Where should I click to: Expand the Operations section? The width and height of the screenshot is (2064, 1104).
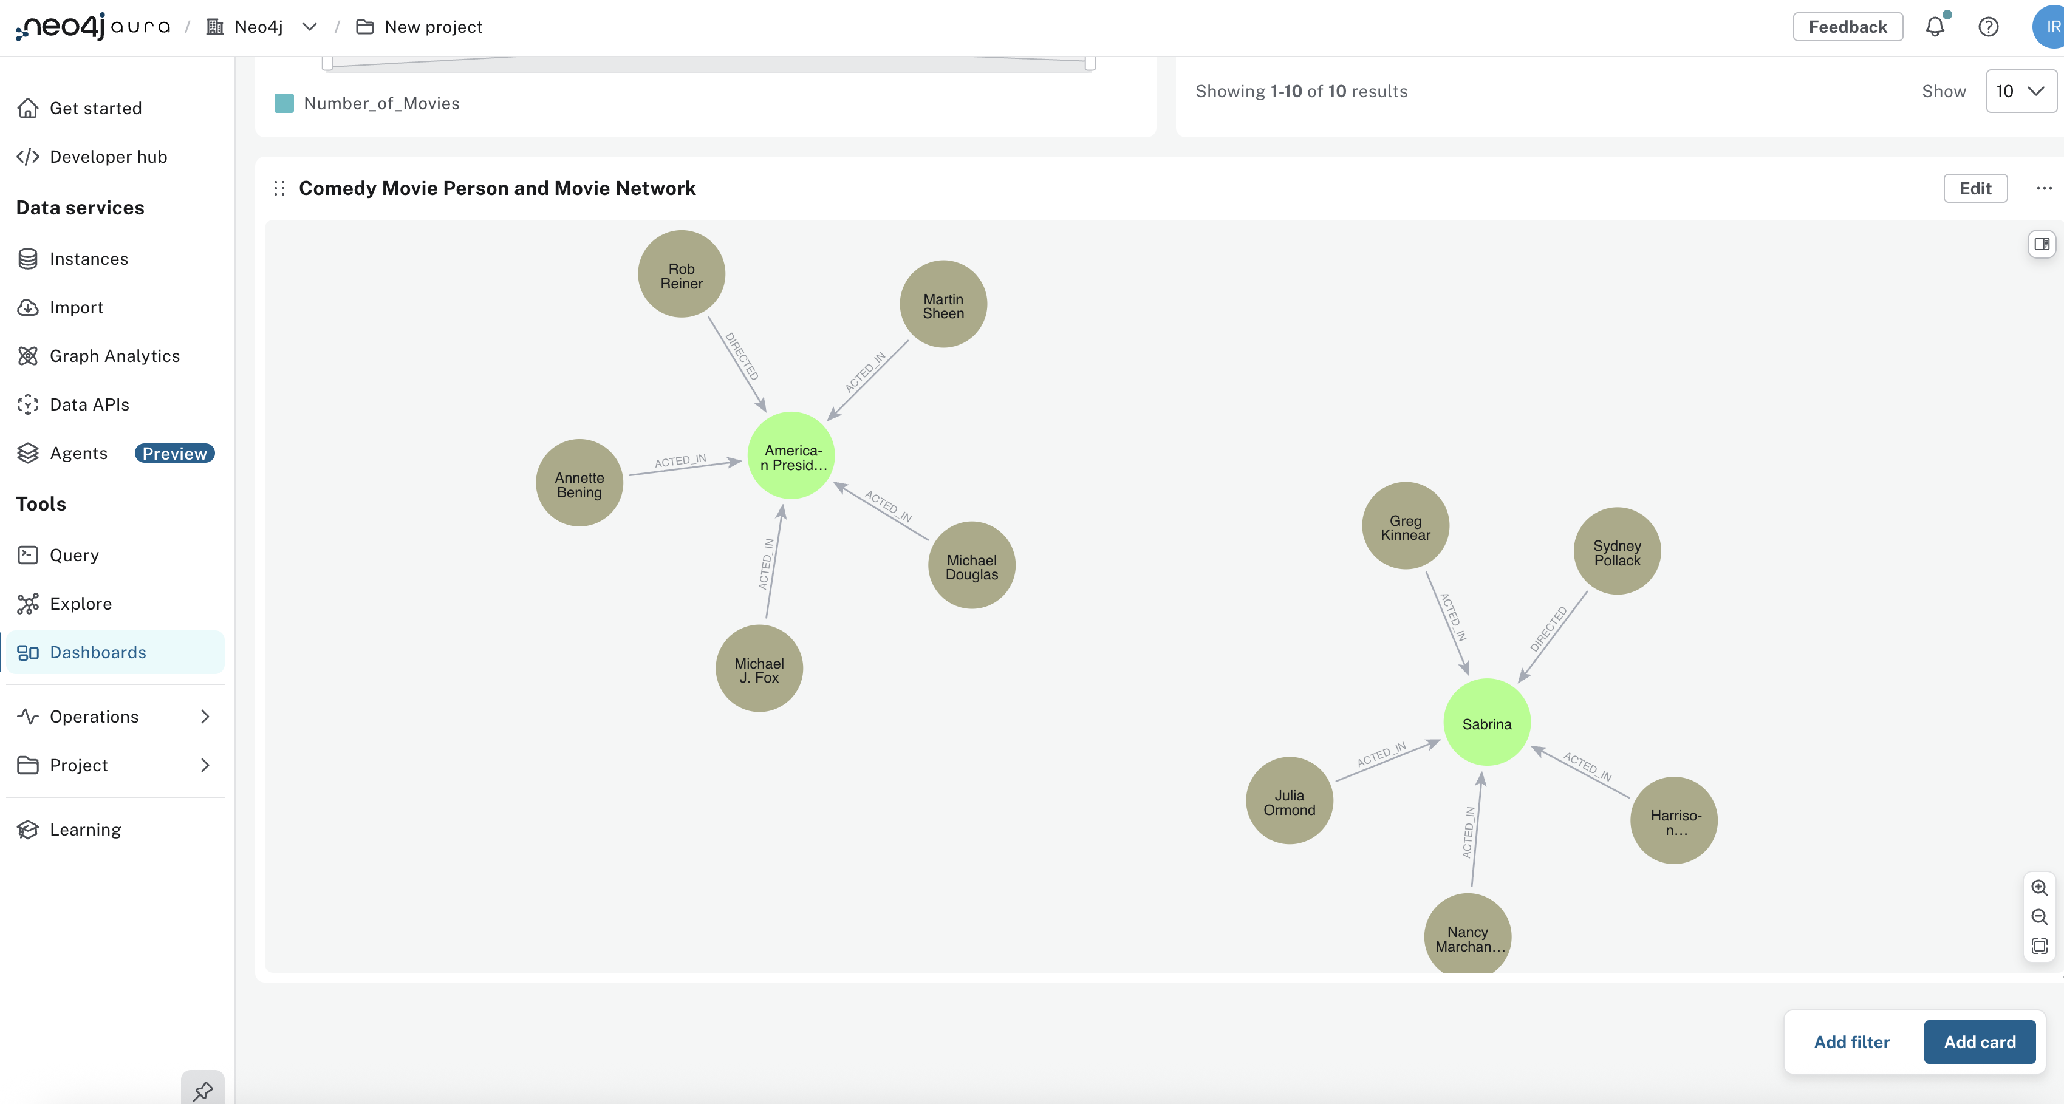coord(94,716)
